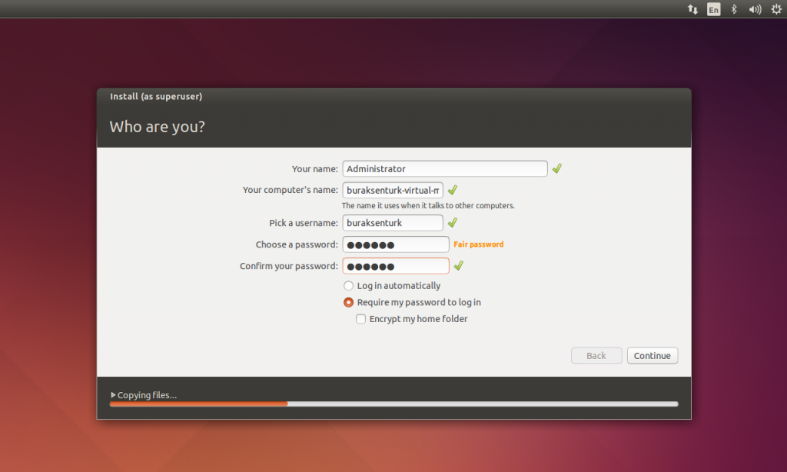Focus the Your name field containing Administrator
Viewport: 787px width, 472px height.
[445, 168]
